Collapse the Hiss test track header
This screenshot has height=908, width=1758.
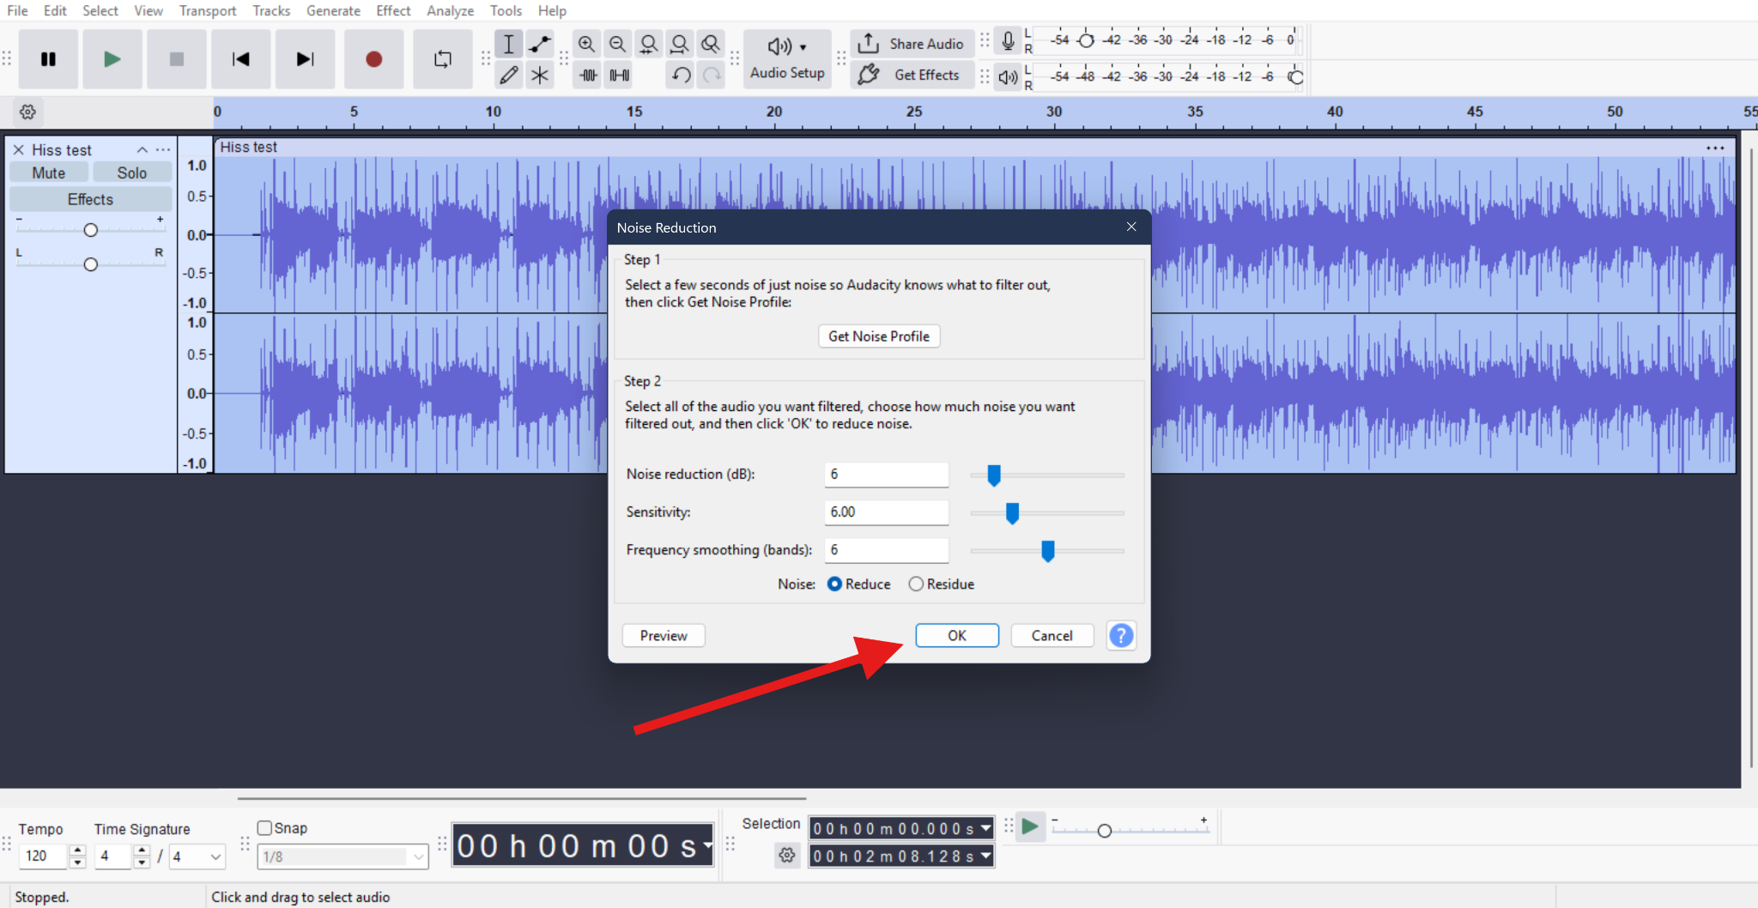pyautogui.click(x=142, y=149)
